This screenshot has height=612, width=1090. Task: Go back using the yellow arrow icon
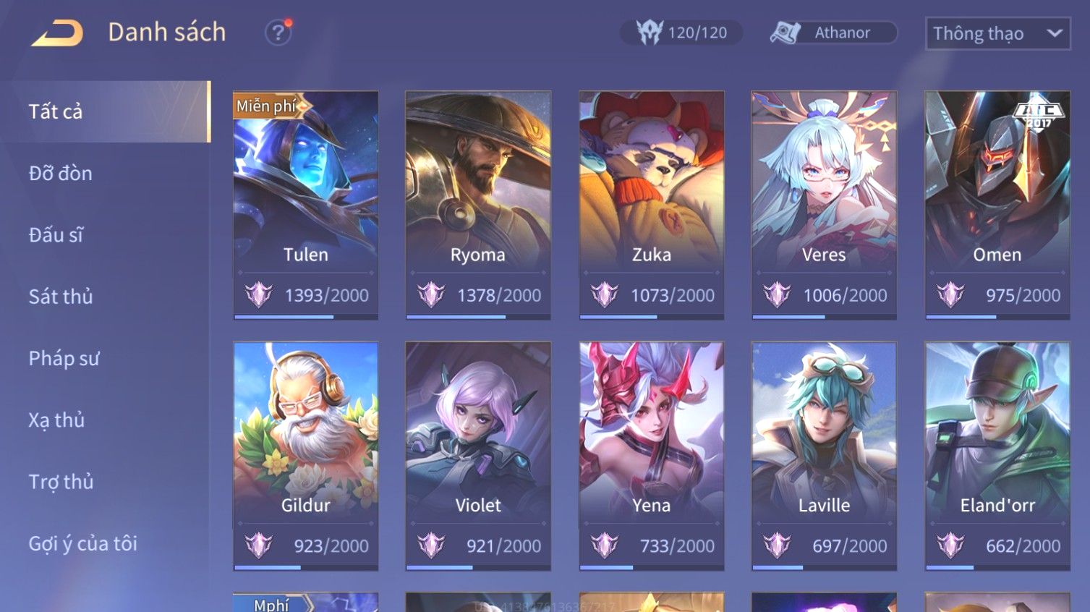pyautogui.click(x=57, y=33)
